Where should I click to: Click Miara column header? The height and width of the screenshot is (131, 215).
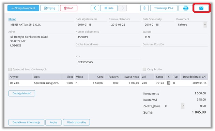pos(81,77)
